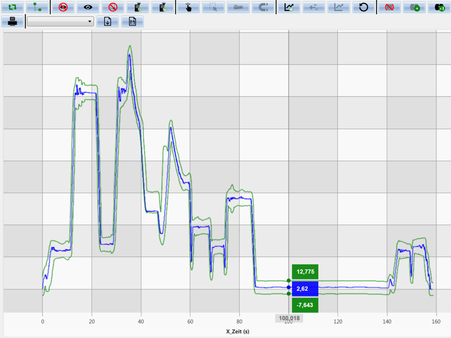
Task: Click the add chart curve icon
Action: 289,7
